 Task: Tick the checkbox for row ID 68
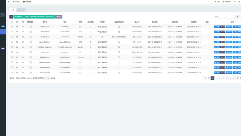[12, 27]
